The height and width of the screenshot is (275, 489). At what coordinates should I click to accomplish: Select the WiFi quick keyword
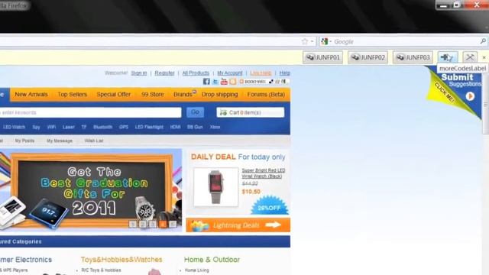(51, 128)
